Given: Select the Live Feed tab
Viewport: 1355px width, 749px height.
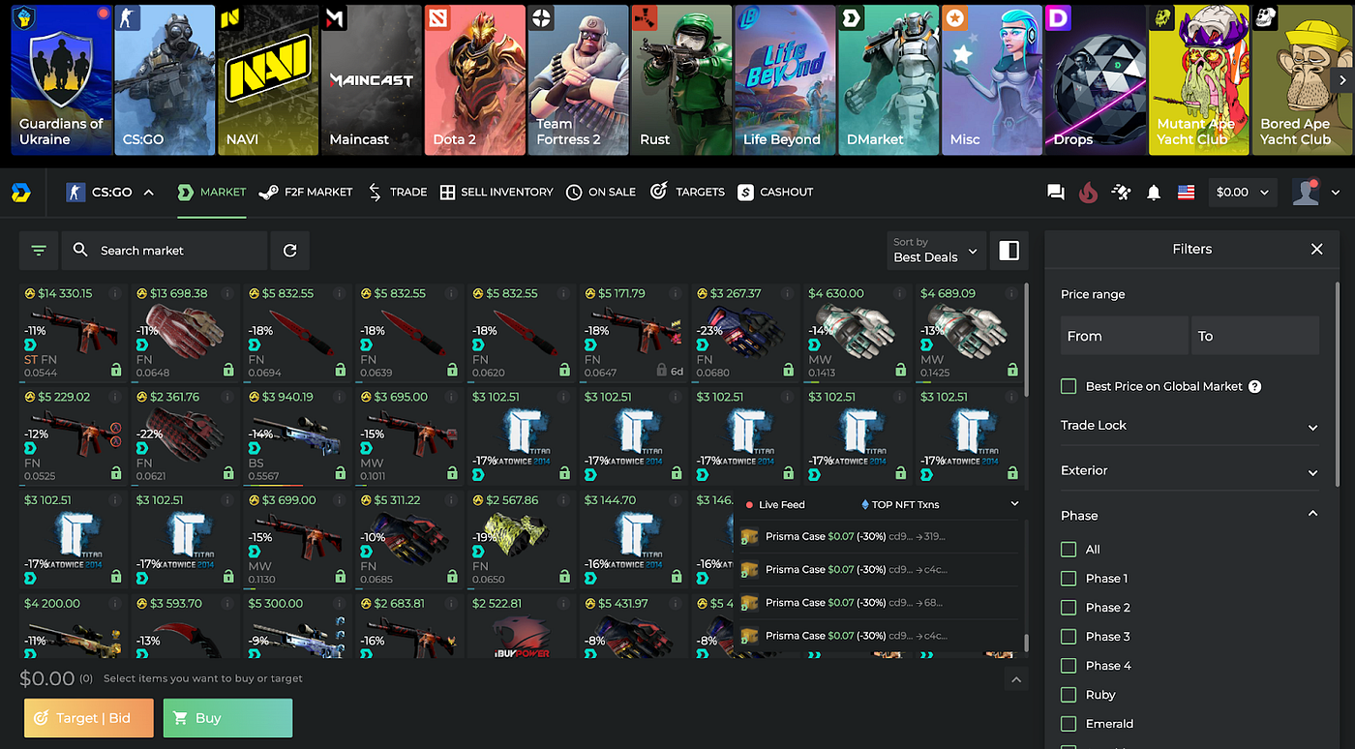Looking at the screenshot, I should pos(775,504).
